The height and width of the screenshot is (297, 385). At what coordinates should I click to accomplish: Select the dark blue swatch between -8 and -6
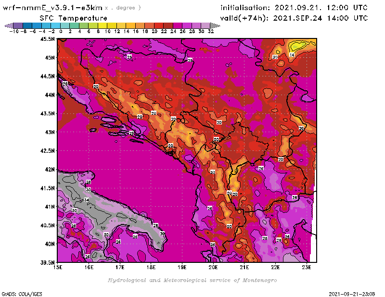pos(27,25)
